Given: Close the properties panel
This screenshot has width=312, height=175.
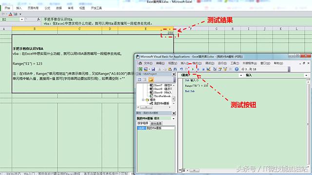Looking at the screenshot, I should (x=174, y=113).
